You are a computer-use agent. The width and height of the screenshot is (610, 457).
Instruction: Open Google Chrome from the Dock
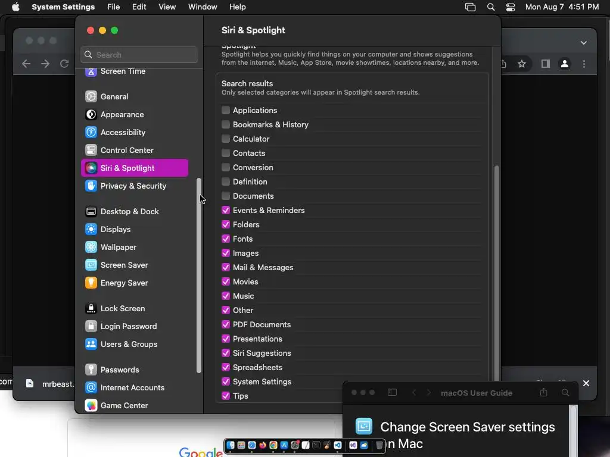coord(273,445)
